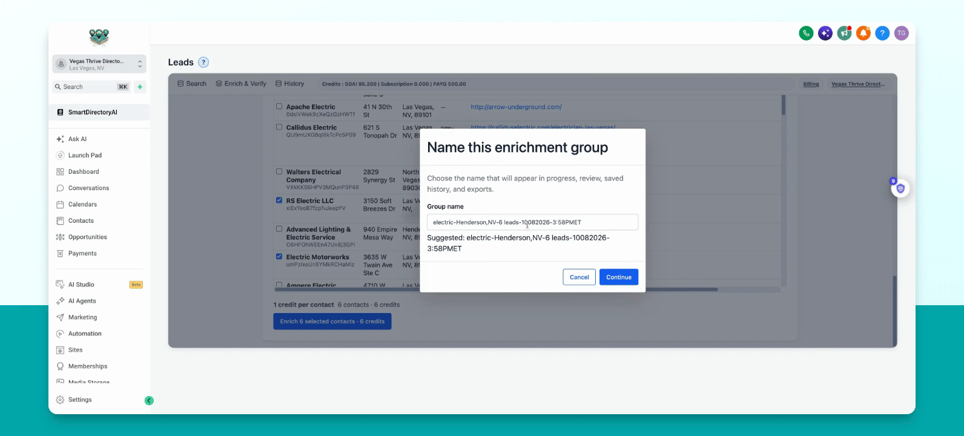
Task: Open Settings at the sidebar bottom
Action: tap(80, 400)
